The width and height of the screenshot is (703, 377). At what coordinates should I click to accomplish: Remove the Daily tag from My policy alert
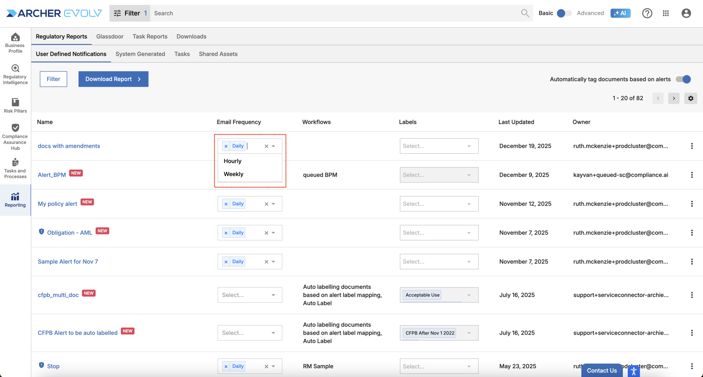pos(226,204)
